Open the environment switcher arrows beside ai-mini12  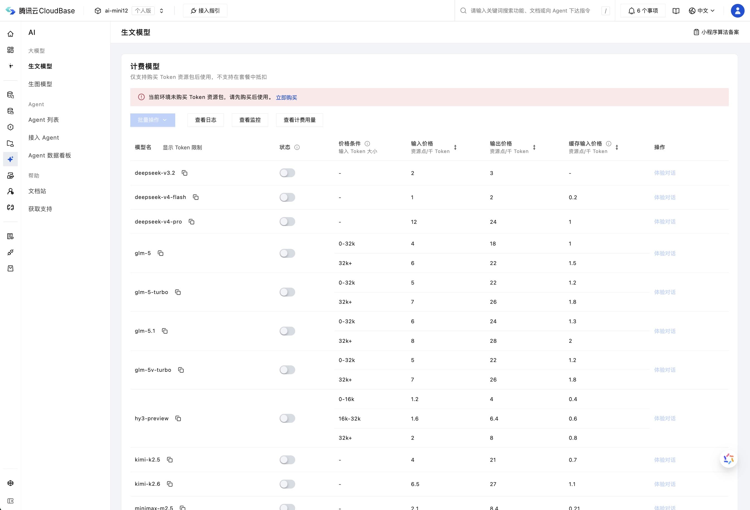tap(161, 11)
